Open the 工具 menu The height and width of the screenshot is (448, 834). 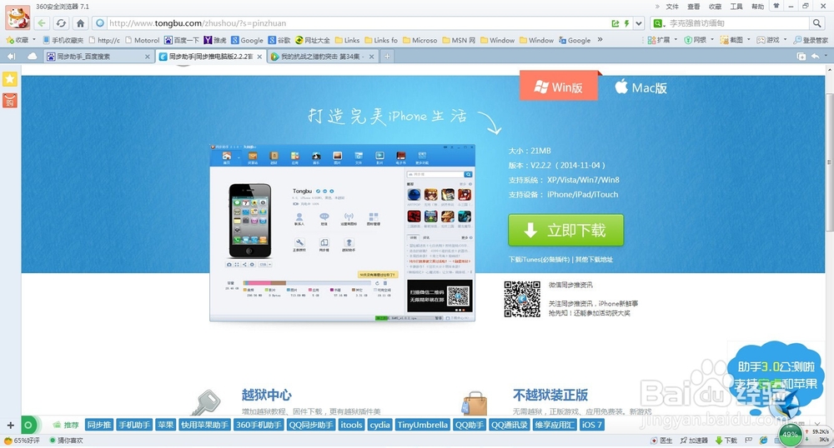[736, 7]
